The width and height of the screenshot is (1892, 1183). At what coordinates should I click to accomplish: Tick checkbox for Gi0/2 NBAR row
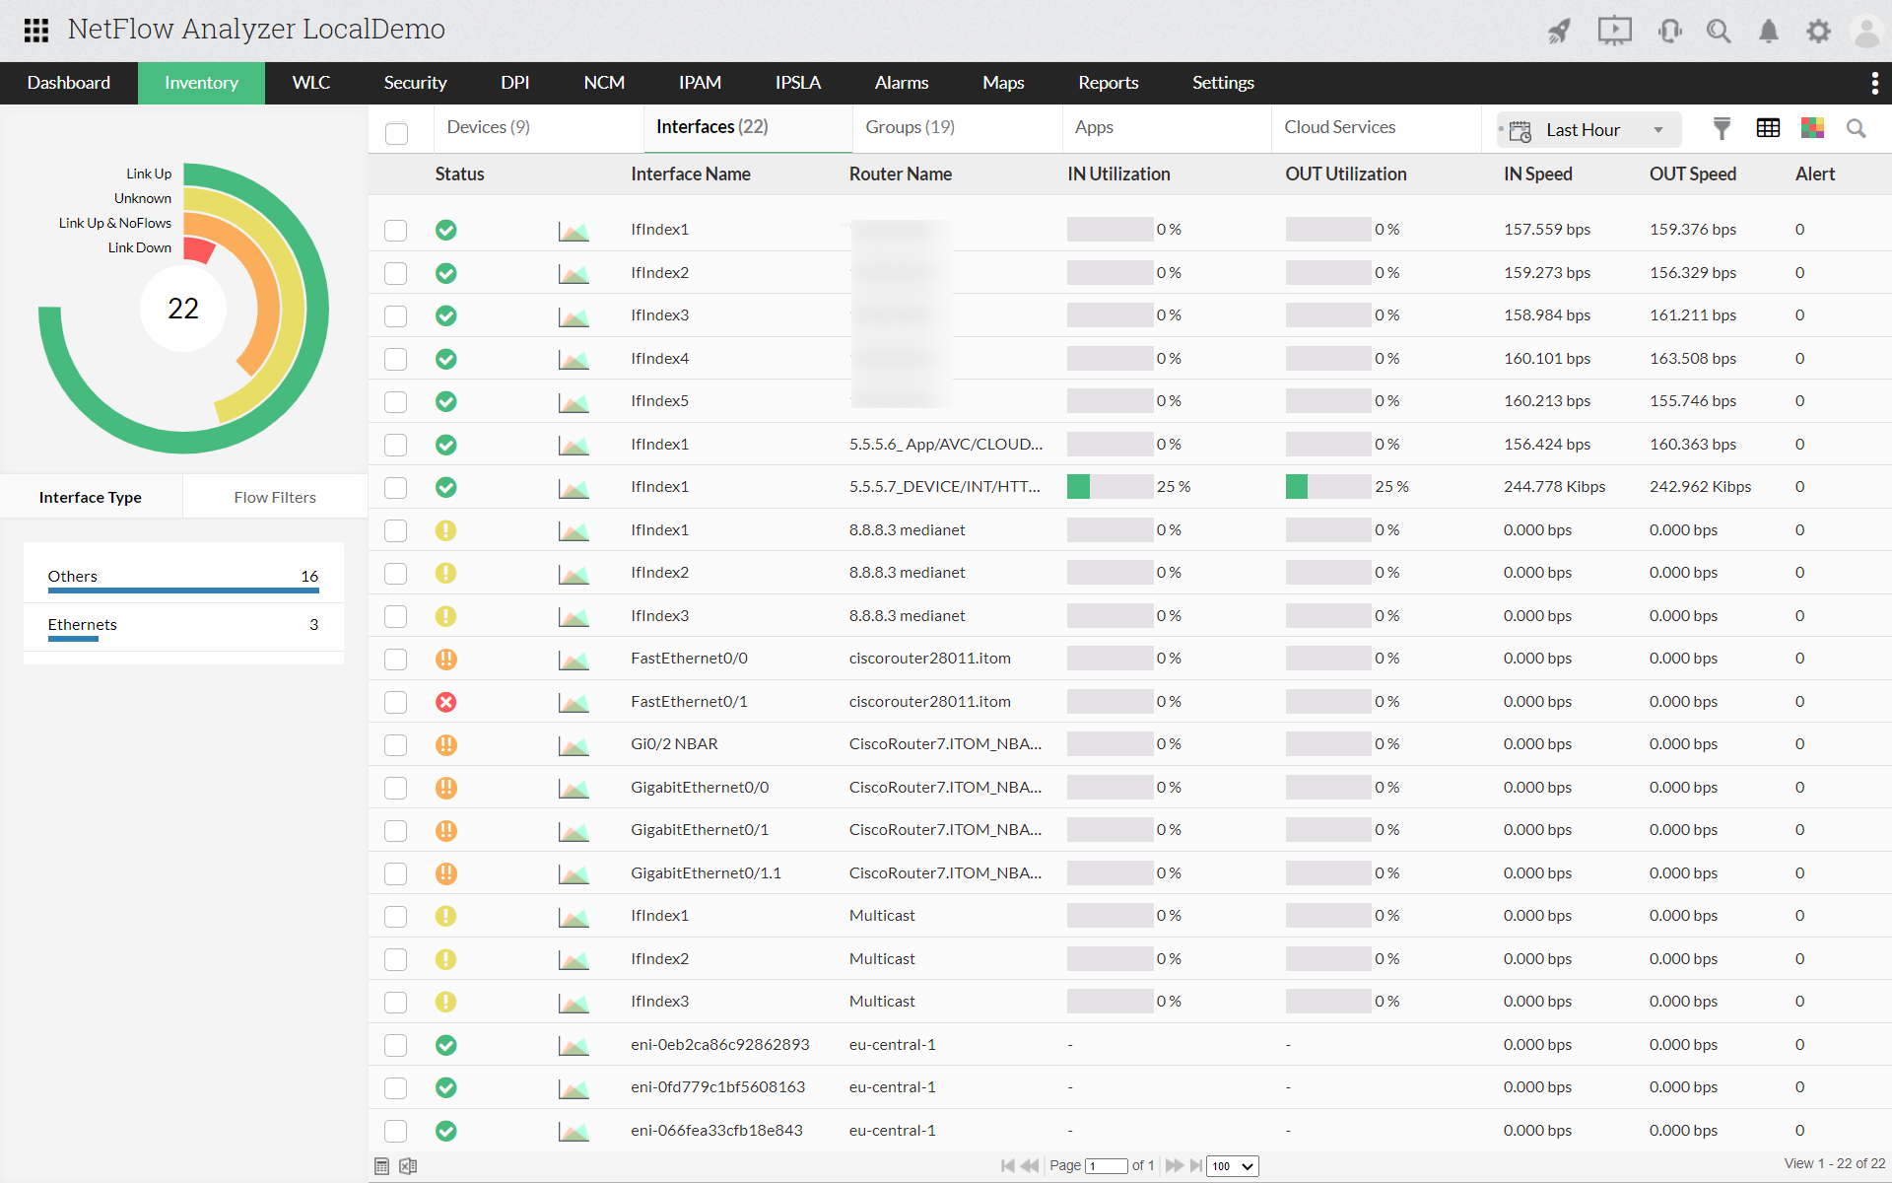[x=396, y=745]
